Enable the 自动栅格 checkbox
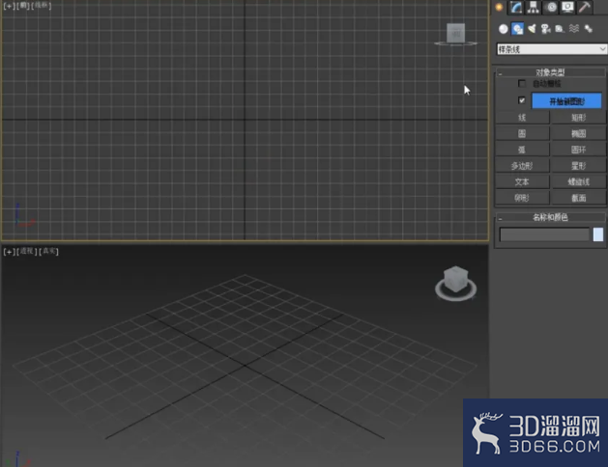 click(x=522, y=84)
